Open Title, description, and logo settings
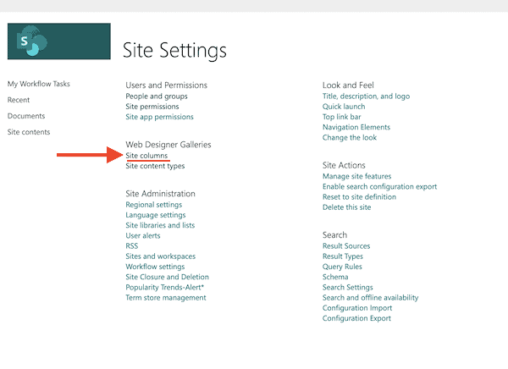 pyautogui.click(x=366, y=96)
